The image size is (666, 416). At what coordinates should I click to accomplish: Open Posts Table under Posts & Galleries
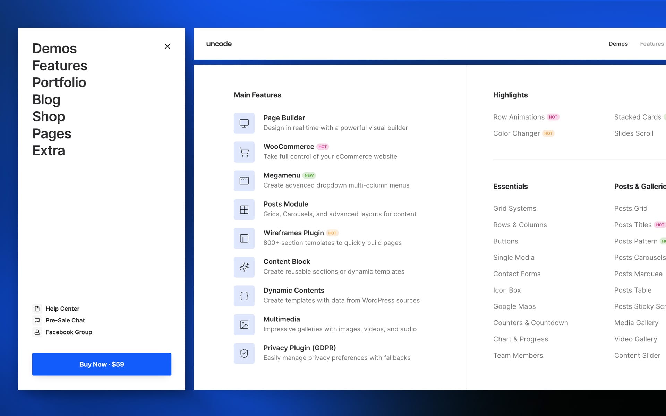633,290
